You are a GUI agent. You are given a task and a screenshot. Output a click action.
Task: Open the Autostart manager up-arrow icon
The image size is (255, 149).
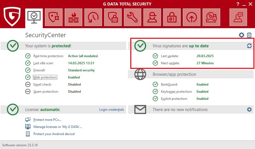tap(192, 17)
